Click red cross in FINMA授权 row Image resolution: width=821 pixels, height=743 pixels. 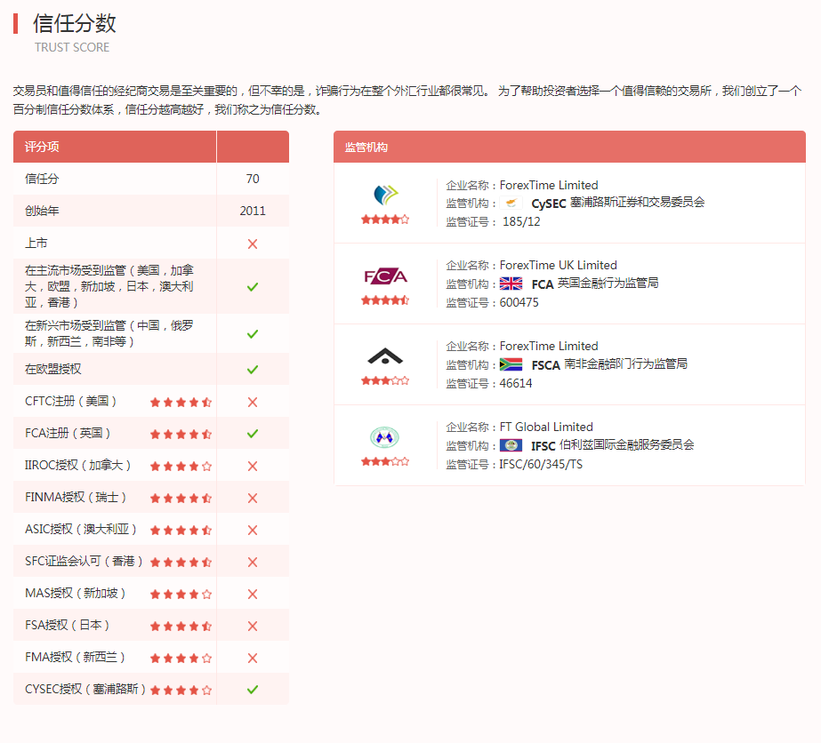pos(253,498)
